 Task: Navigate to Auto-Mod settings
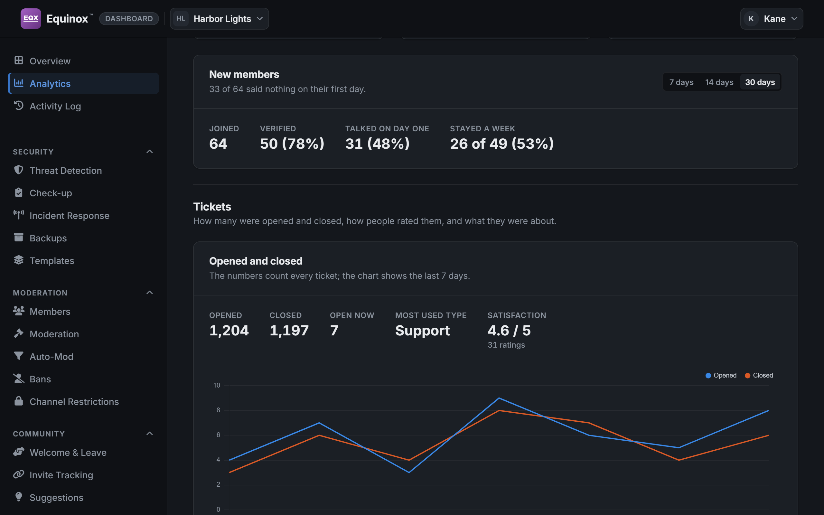tap(83, 356)
